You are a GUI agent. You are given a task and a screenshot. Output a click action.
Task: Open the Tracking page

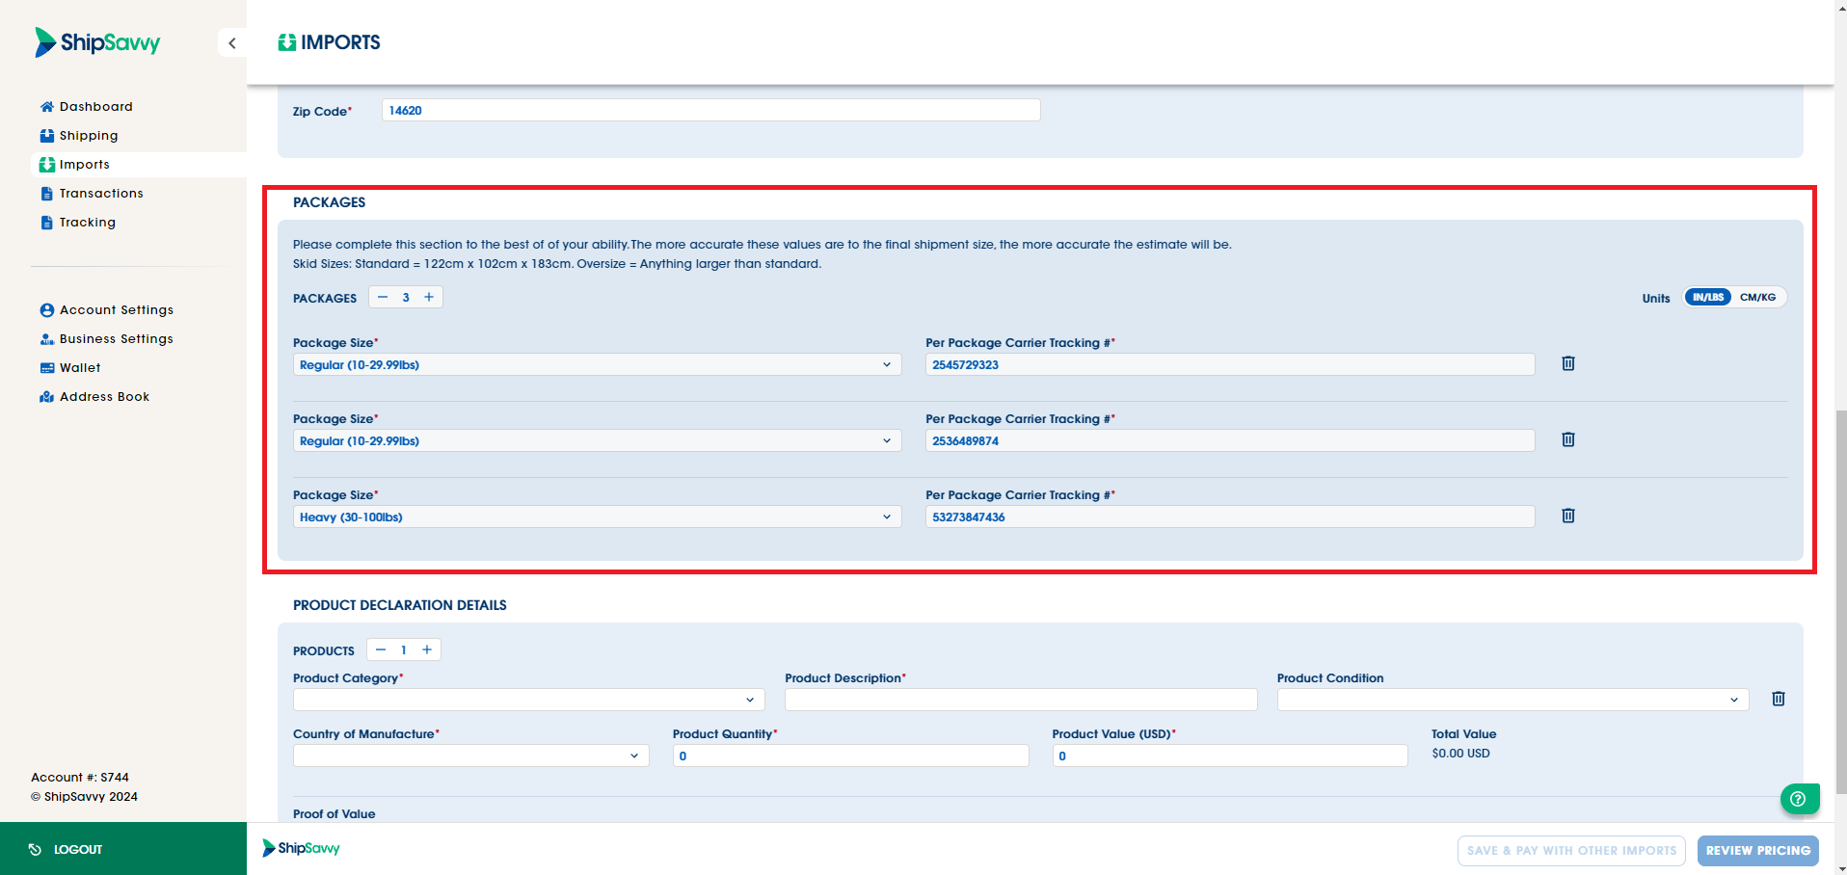(x=88, y=223)
